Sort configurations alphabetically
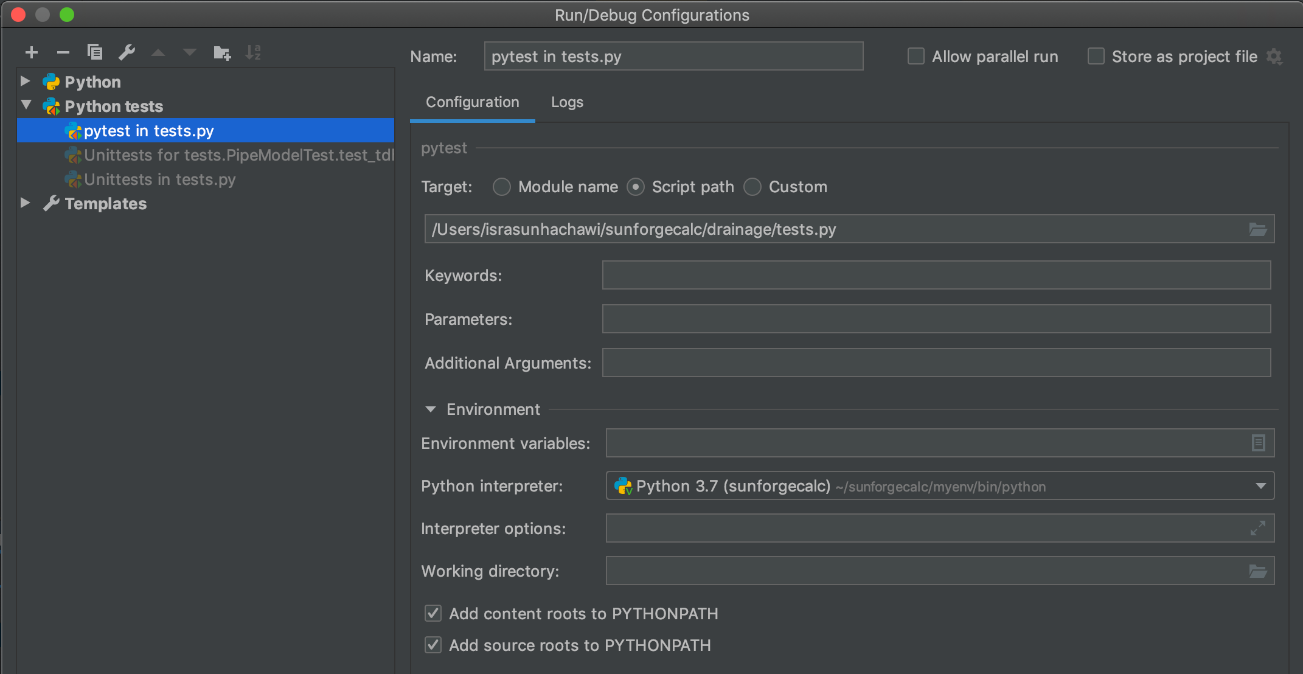The image size is (1303, 674). pos(254,52)
